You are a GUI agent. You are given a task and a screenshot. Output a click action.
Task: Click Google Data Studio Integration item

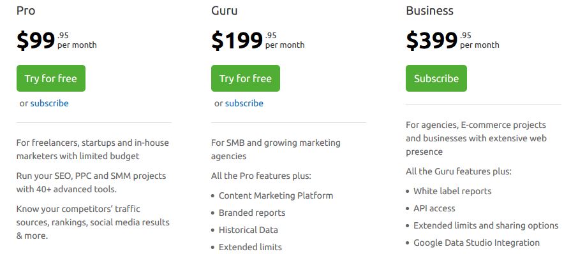(477, 243)
